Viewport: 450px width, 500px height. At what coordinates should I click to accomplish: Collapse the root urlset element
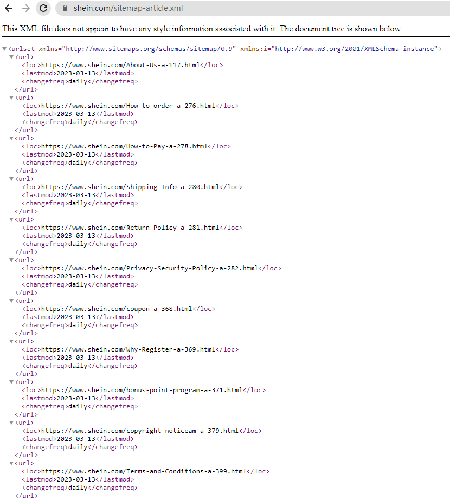pos(5,49)
